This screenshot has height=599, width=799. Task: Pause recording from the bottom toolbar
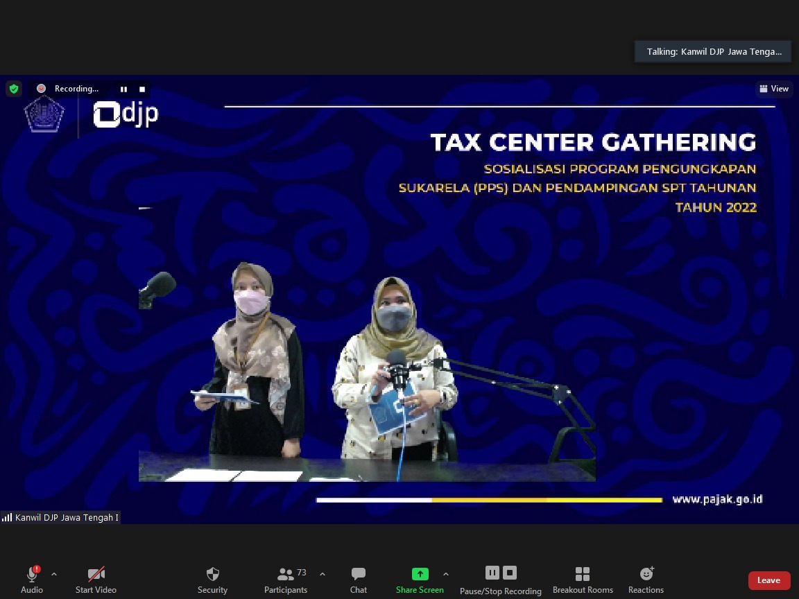click(x=492, y=573)
